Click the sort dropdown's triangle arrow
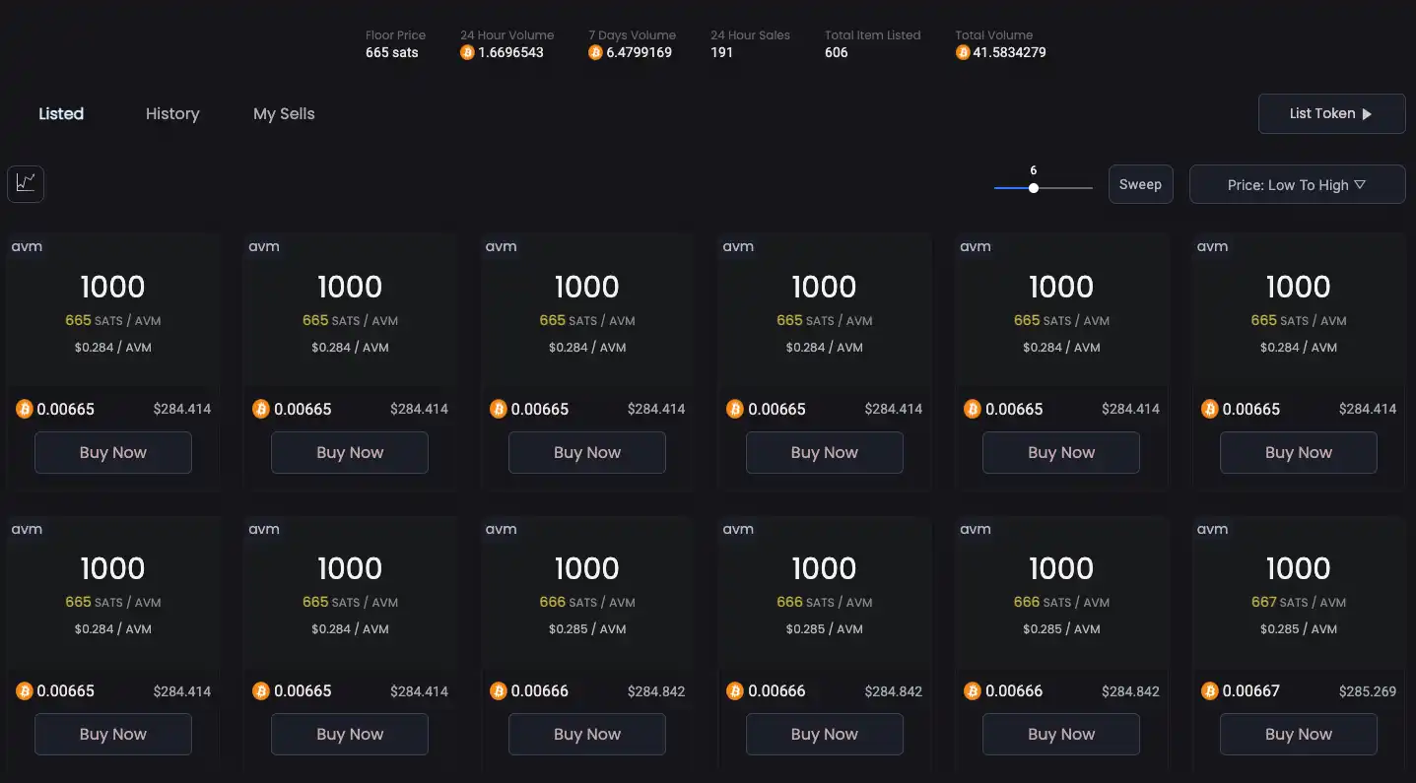 (x=1360, y=184)
